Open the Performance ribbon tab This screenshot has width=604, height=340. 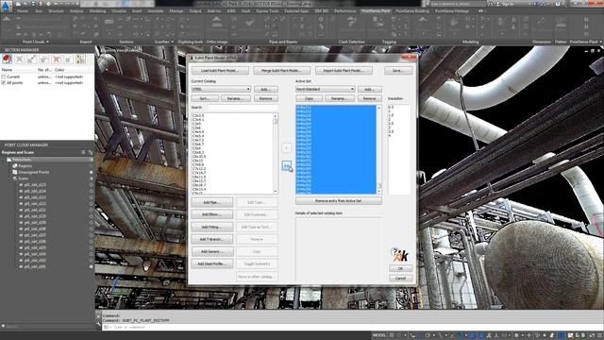(x=344, y=11)
